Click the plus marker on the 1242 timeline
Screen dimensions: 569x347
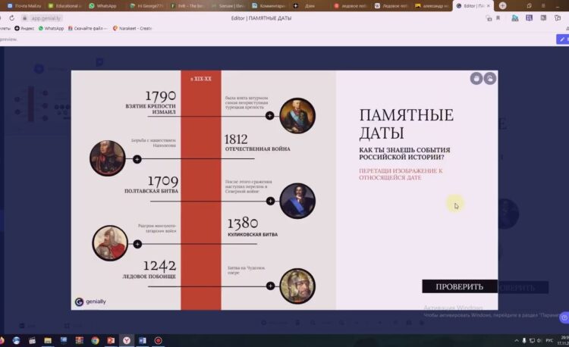pos(270,286)
